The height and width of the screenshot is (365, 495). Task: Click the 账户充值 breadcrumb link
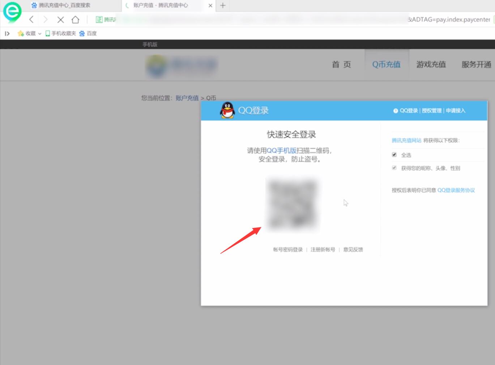pyautogui.click(x=187, y=98)
